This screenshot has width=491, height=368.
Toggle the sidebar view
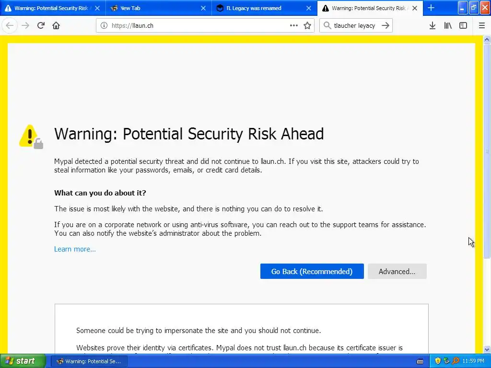(x=463, y=26)
